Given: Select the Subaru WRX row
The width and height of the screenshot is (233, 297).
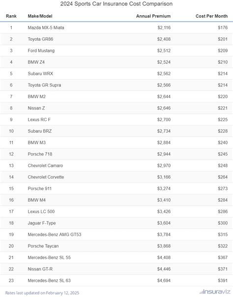Looking at the screenshot, I should point(116,74).
